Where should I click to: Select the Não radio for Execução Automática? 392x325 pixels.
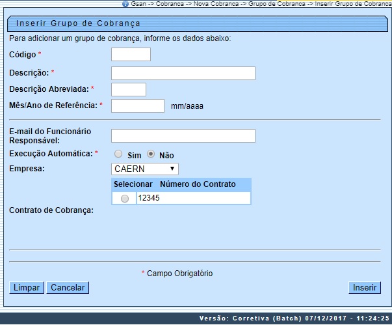tap(151, 154)
